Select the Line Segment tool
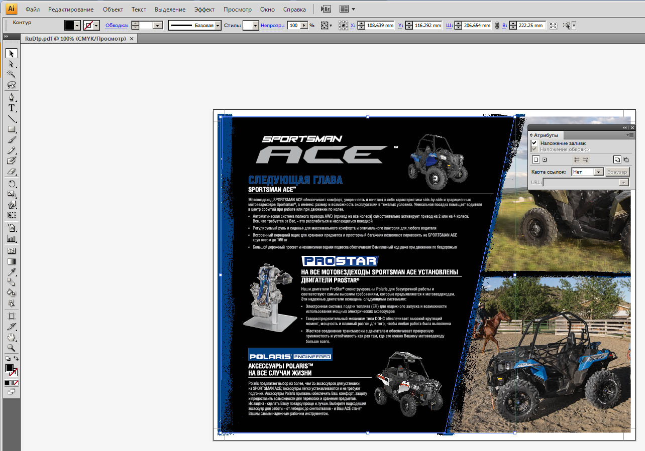The height and width of the screenshot is (451, 645). coord(12,118)
